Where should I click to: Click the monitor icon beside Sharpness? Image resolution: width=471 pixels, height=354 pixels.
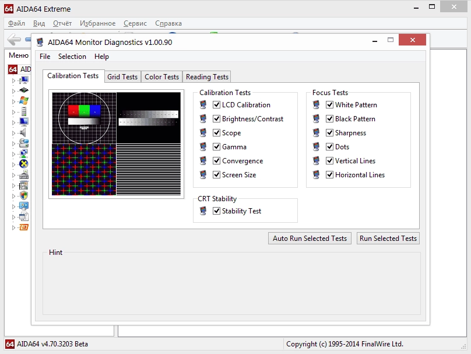click(317, 132)
